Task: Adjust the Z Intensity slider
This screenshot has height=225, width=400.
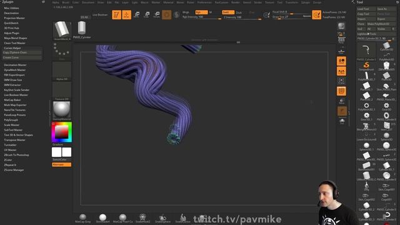Action: tap(242, 17)
